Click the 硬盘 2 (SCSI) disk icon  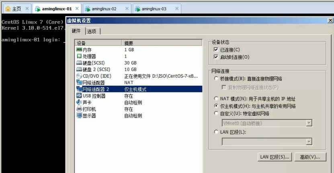click(x=79, y=69)
